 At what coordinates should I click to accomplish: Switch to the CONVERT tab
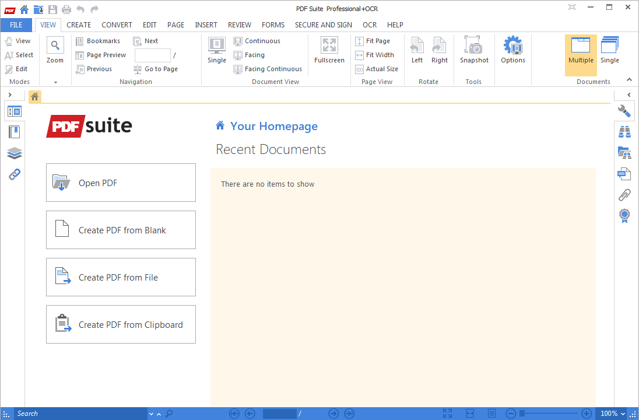(x=117, y=25)
